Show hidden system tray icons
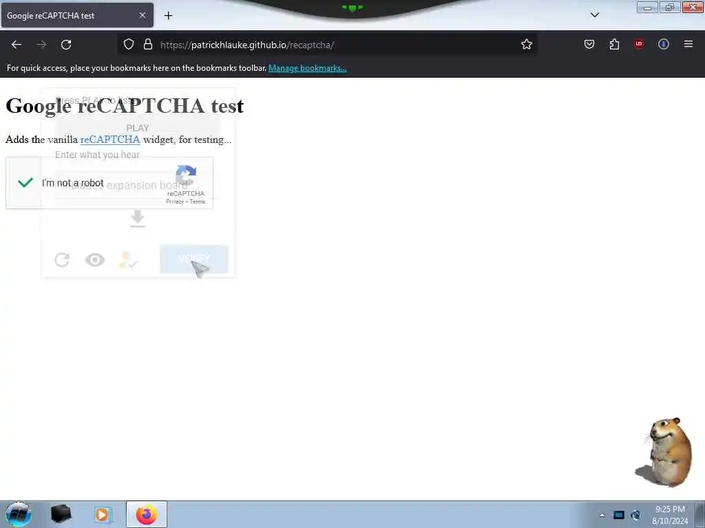This screenshot has width=705, height=528. (602, 515)
